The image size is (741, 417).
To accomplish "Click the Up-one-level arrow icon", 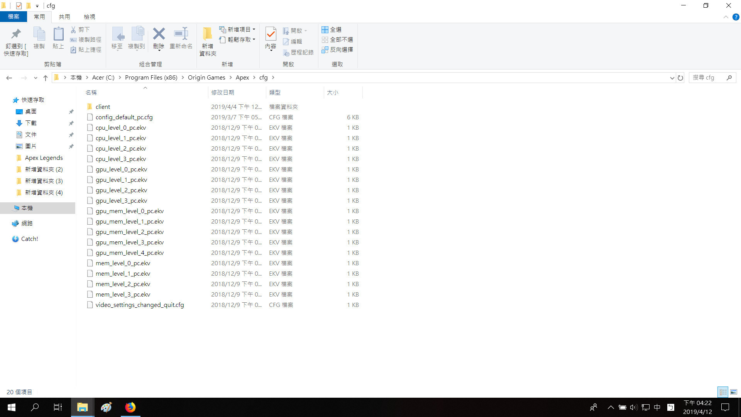I will [46, 78].
